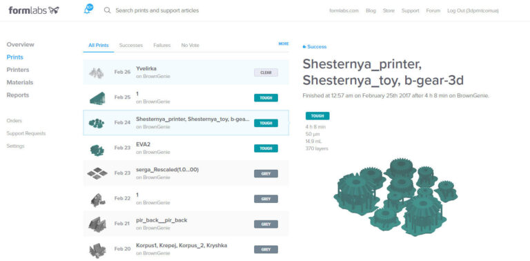
Task: Click the TOUGH badge in print details
Action: [x=317, y=116]
